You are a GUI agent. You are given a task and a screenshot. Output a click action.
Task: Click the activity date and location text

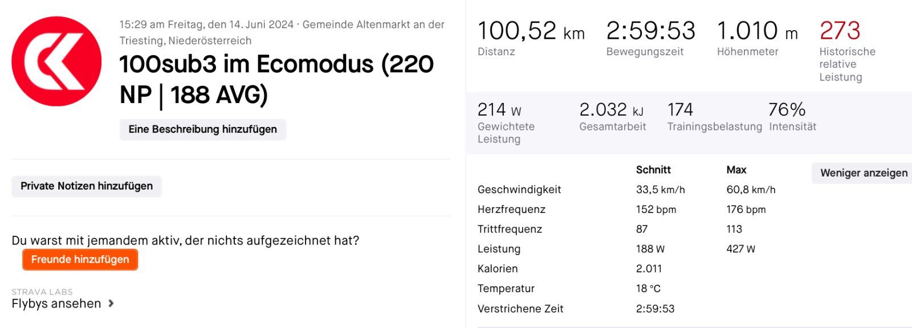coord(282,32)
